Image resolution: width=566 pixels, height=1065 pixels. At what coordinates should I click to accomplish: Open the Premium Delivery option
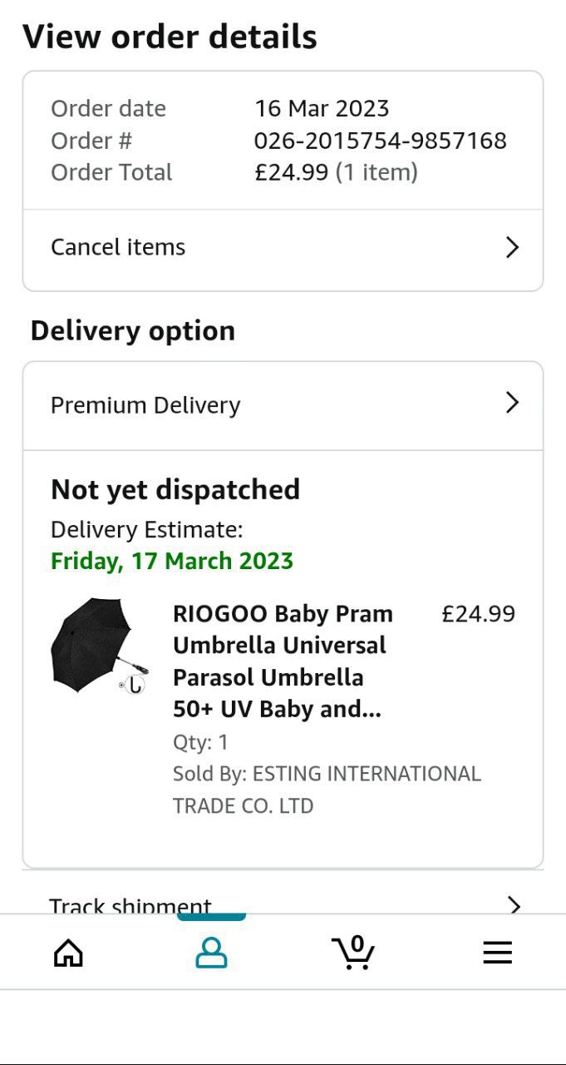coord(145,405)
